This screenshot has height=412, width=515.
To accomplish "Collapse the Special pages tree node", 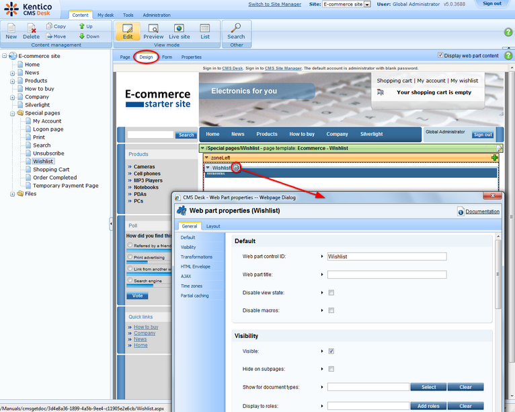I will (12, 114).
